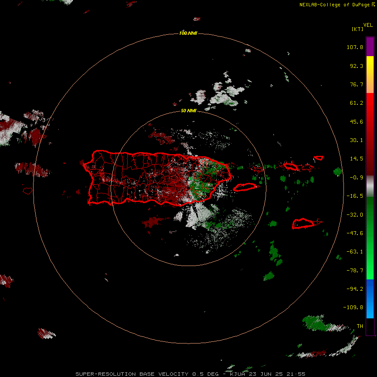Click the -16.5 velocity scale value

[355, 196]
